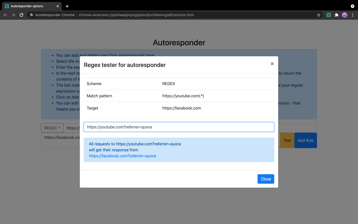Focus the test URL input field
This screenshot has height=224, width=358.
point(179,127)
